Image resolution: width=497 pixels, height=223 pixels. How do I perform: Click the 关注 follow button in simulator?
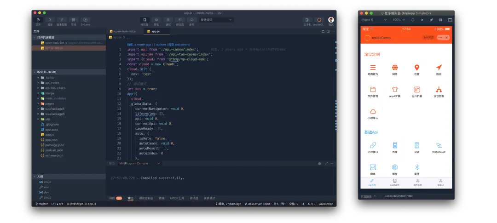tap(428, 37)
